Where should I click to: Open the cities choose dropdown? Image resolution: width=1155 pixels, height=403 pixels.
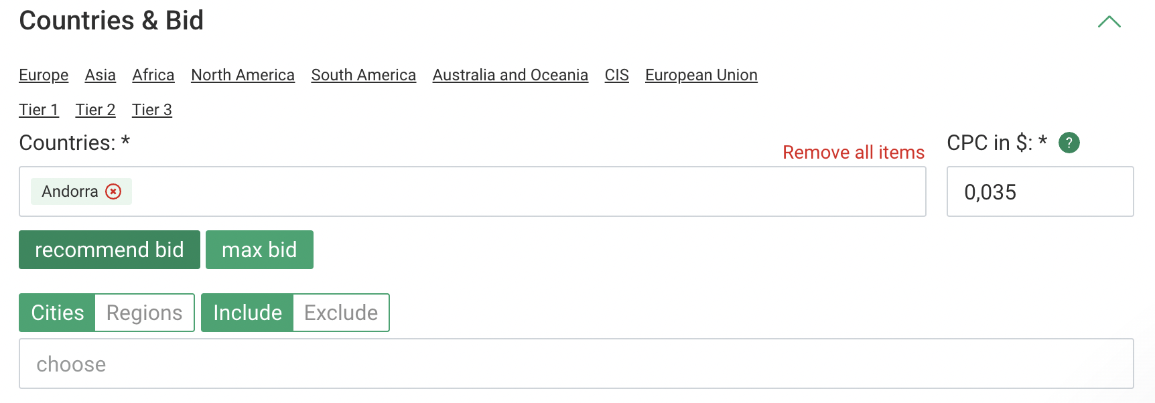pyautogui.click(x=576, y=364)
